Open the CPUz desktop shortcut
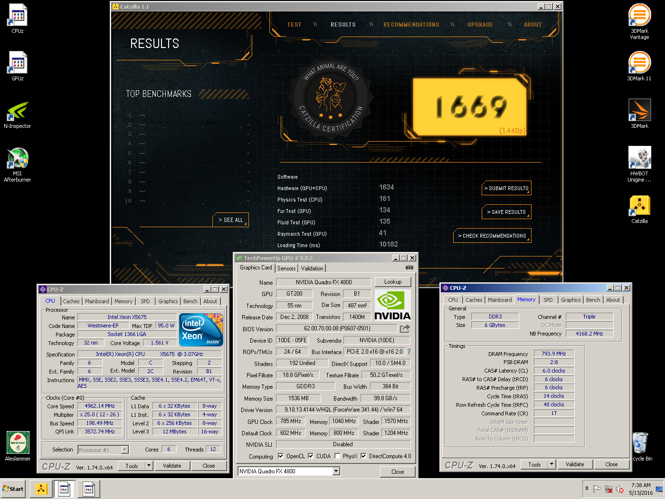 pos(18,19)
